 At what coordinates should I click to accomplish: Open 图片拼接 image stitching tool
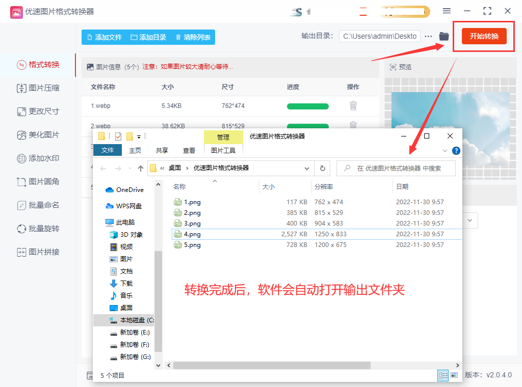[38, 252]
